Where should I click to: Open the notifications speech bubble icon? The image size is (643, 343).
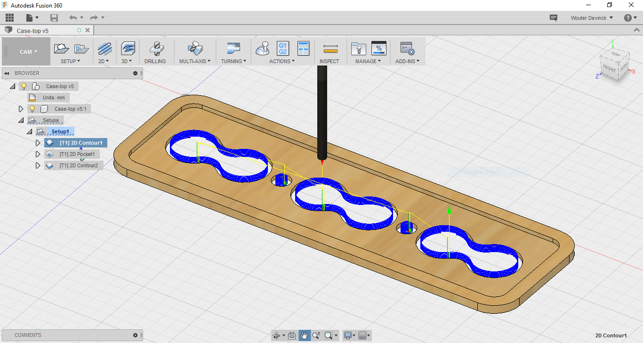click(554, 18)
